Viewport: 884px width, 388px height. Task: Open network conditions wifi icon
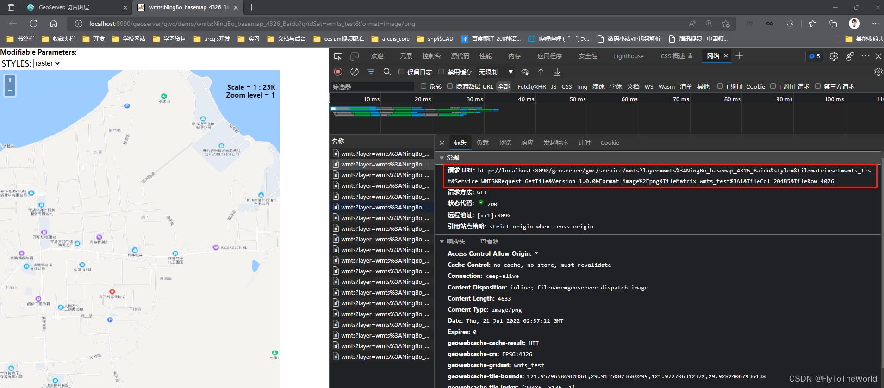click(525, 72)
